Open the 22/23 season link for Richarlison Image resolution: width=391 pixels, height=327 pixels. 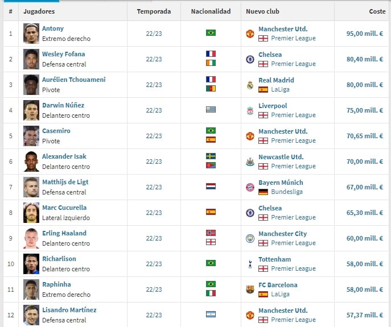pos(154,264)
